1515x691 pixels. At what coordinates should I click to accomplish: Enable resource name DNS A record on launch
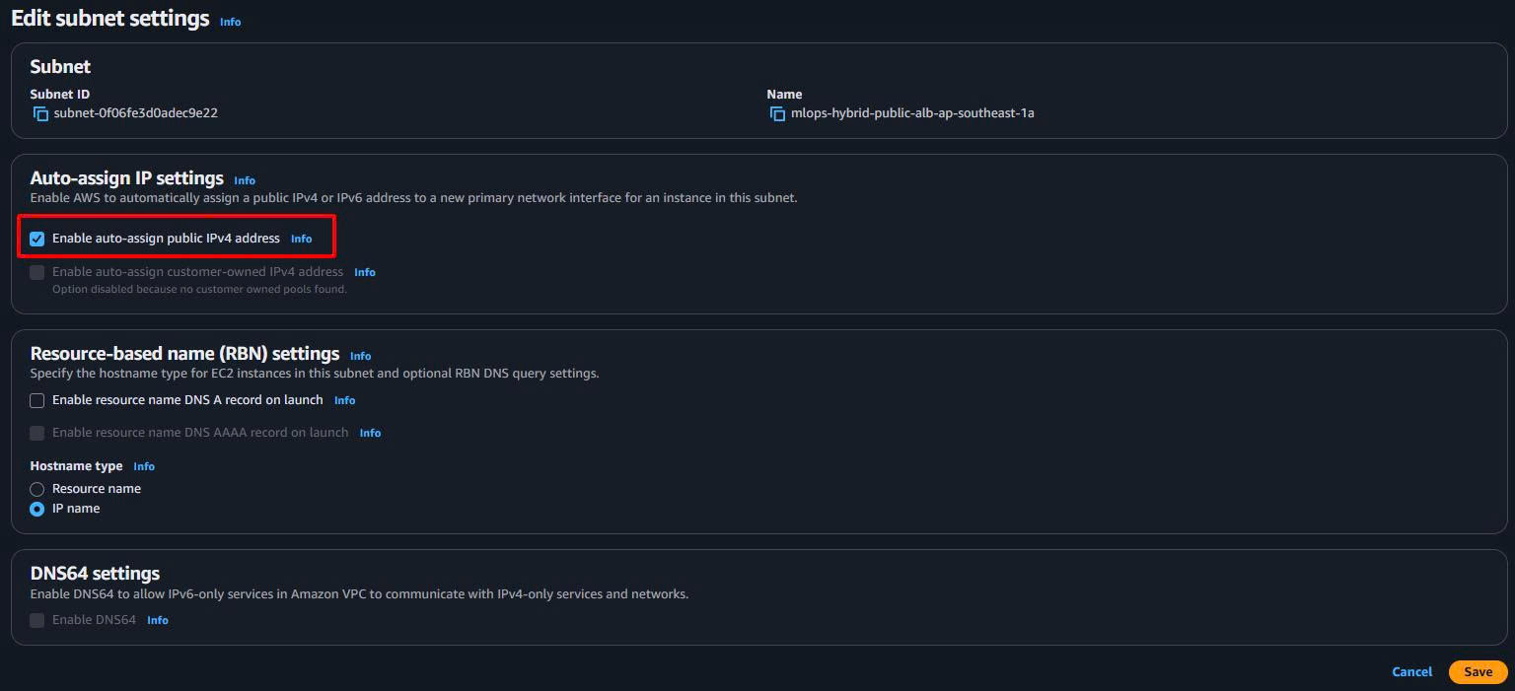[x=37, y=400]
